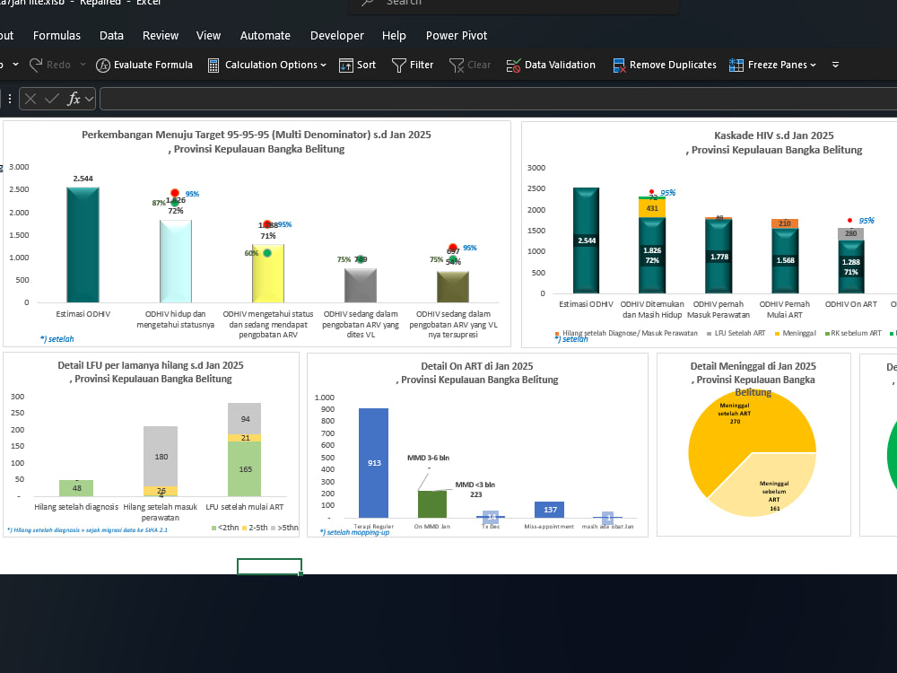Click the Remove Duplicates label
The image size is (897, 673).
(x=673, y=65)
